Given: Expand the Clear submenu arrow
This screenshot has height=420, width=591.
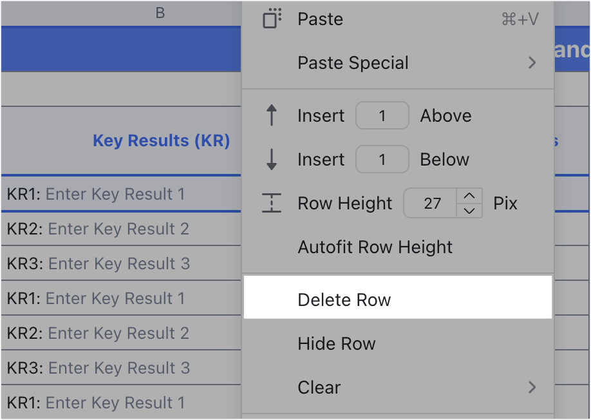Looking at the screenshot, I should [532, 387].
